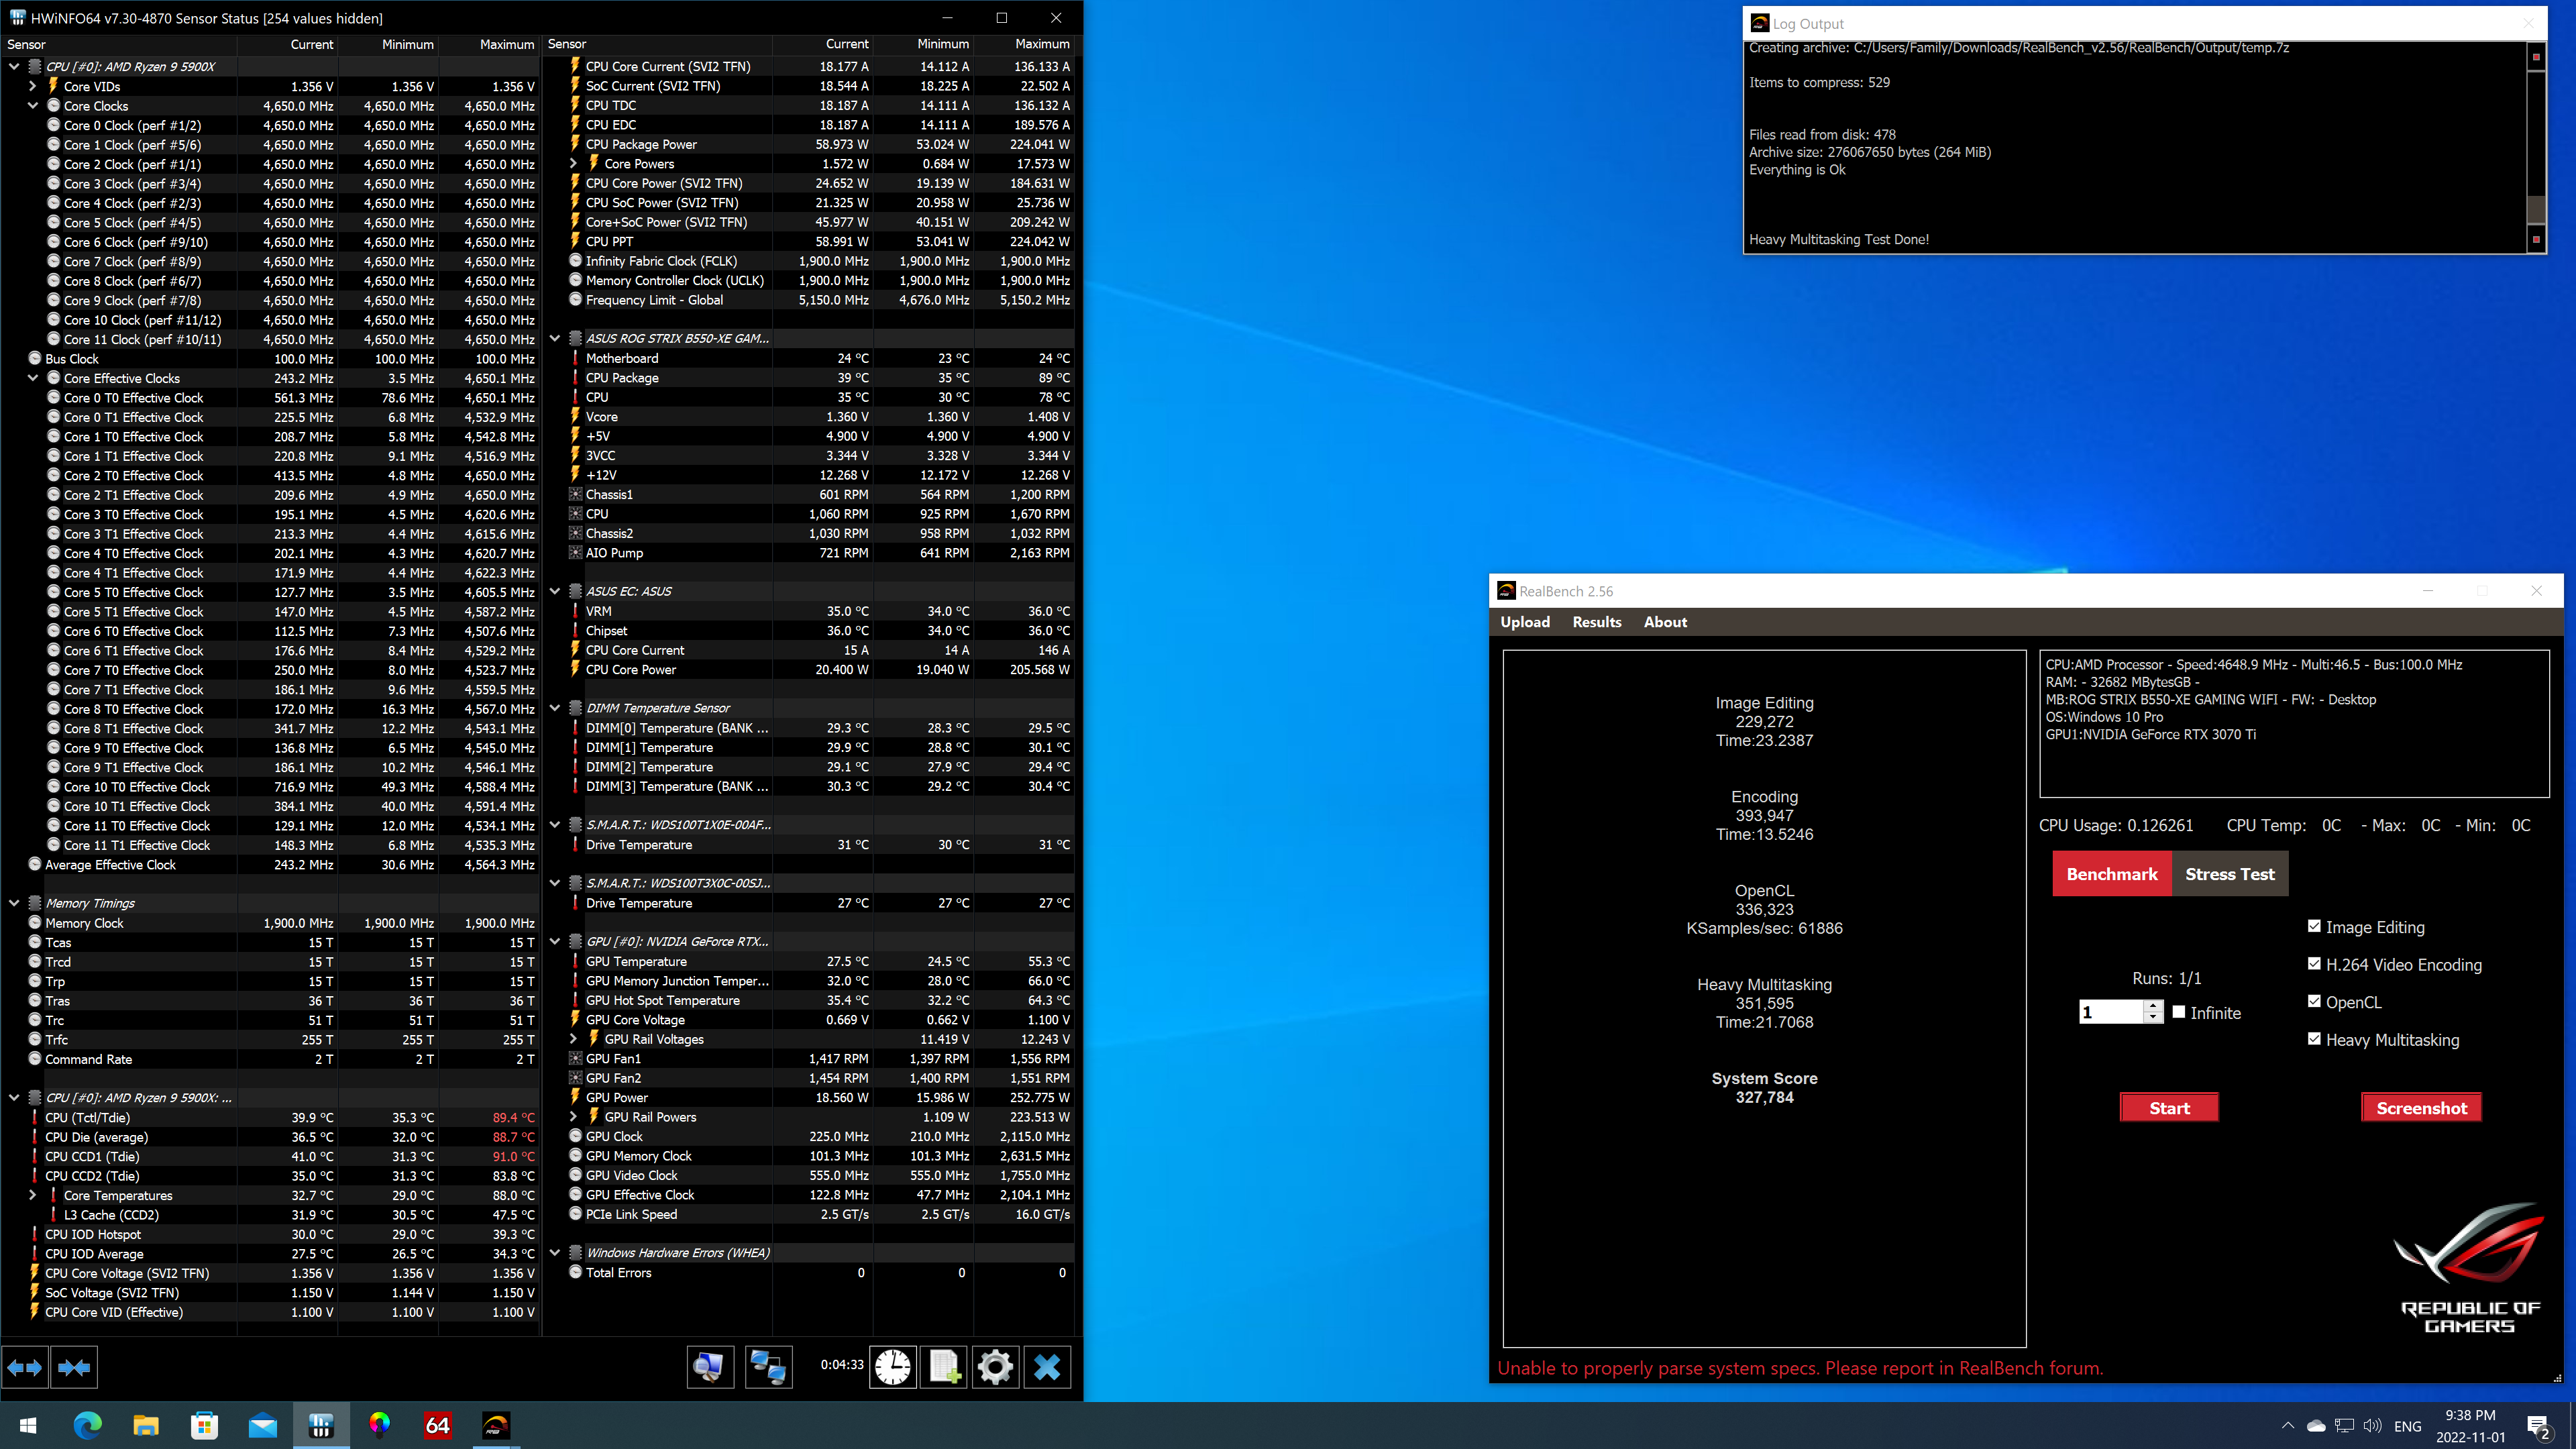Open network tray icon
Screen dimensions: 2576x1449
(2345, 1426)
